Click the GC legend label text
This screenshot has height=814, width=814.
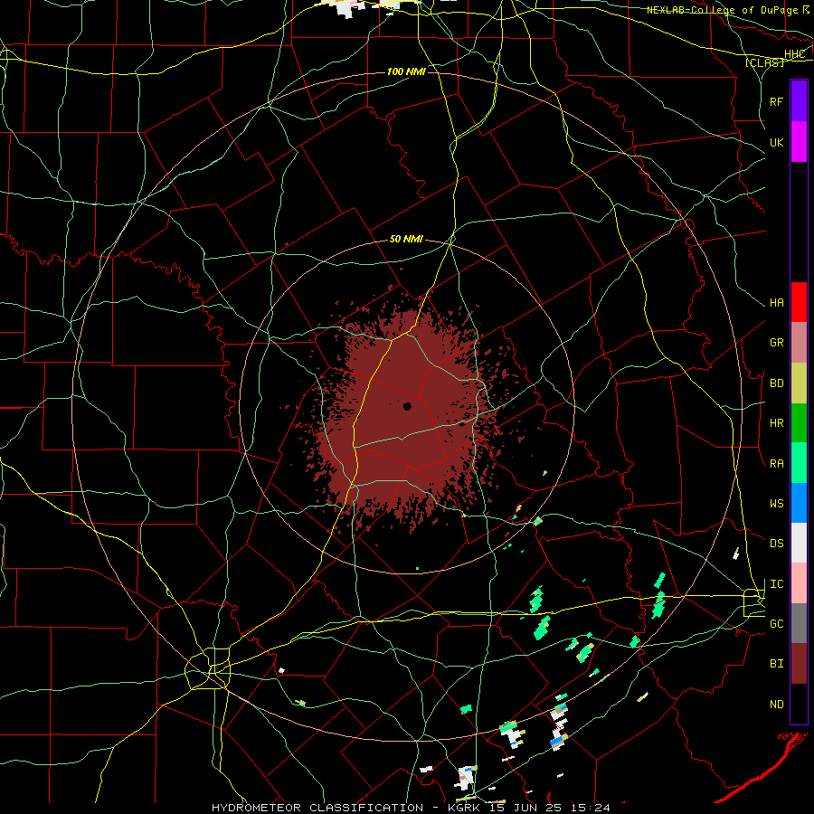tap(777, 624)
